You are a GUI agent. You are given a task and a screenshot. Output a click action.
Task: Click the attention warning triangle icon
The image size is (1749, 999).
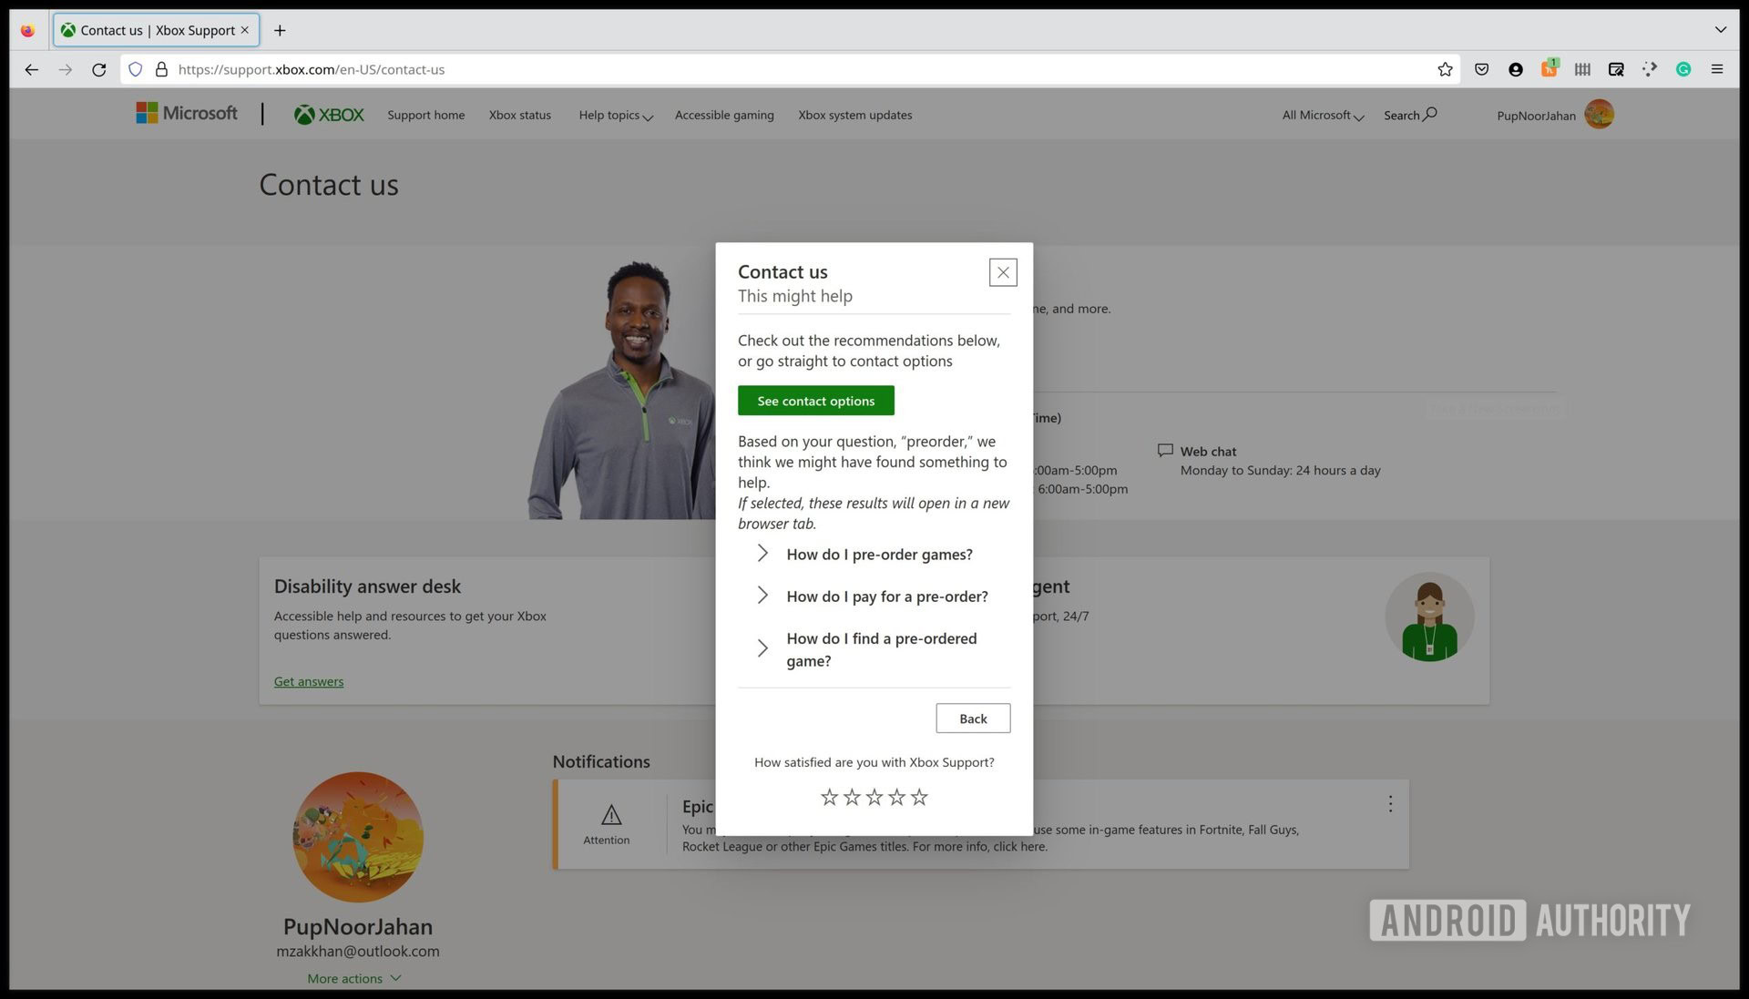pos(607,815)
